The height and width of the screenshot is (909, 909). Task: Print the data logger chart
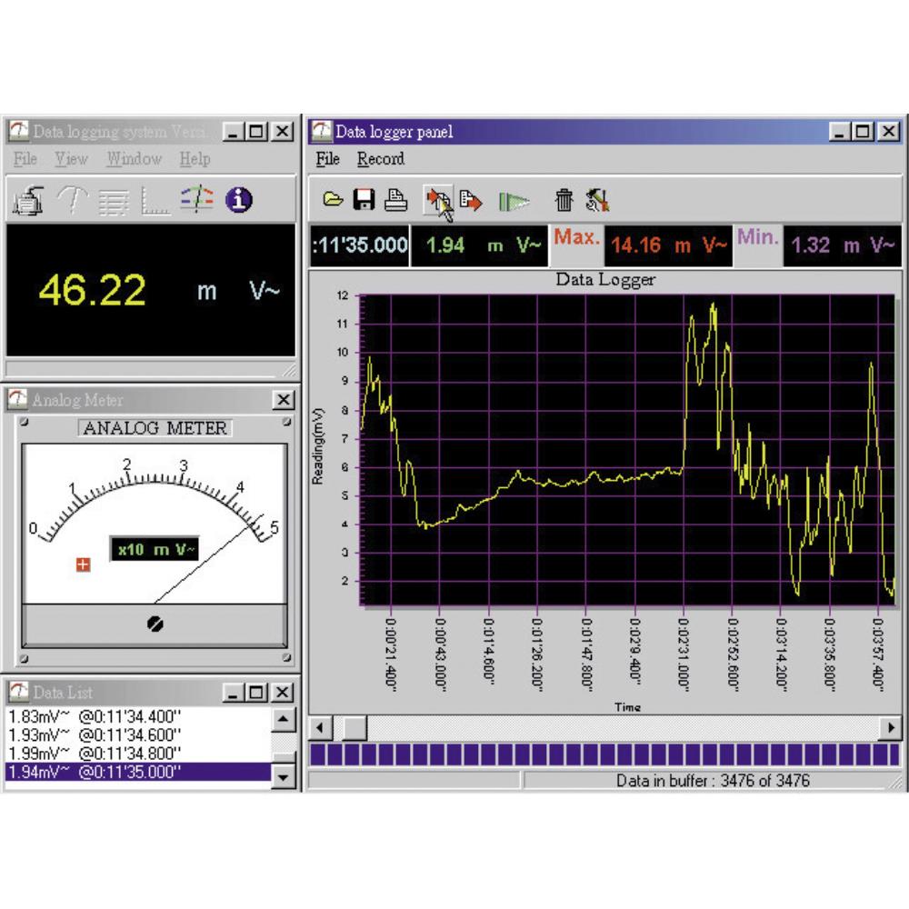(395, 200)
